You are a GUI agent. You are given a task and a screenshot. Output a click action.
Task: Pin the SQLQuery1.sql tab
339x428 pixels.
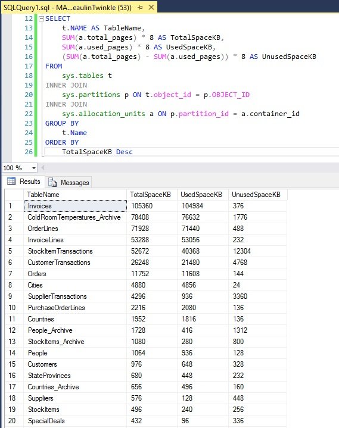(141, 7)
